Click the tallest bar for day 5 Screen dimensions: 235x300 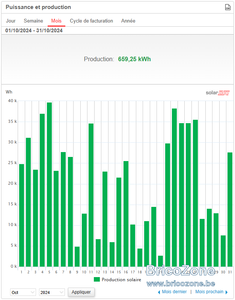click(x=50, y=185)
